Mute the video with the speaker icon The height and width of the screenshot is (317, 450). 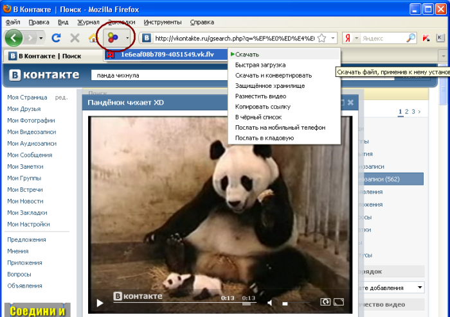click(x=271, y=302)
